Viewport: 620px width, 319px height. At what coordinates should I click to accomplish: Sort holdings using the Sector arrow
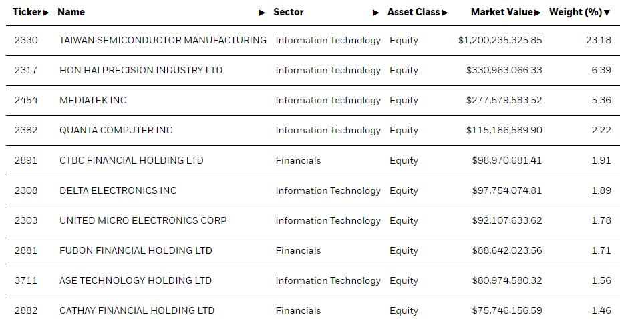375,13
